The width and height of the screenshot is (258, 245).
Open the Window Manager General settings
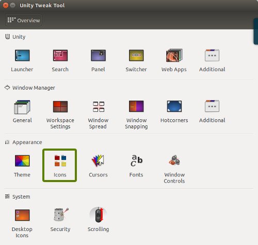(22, 107)
